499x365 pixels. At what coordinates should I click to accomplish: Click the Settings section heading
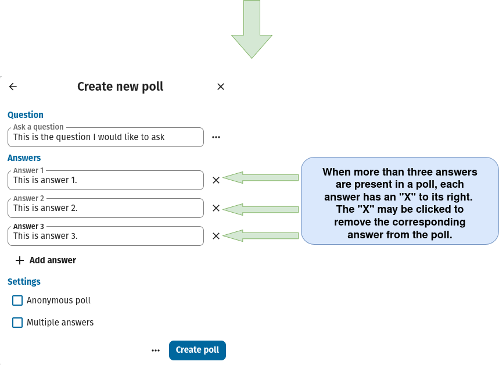[x=24, y=282]
